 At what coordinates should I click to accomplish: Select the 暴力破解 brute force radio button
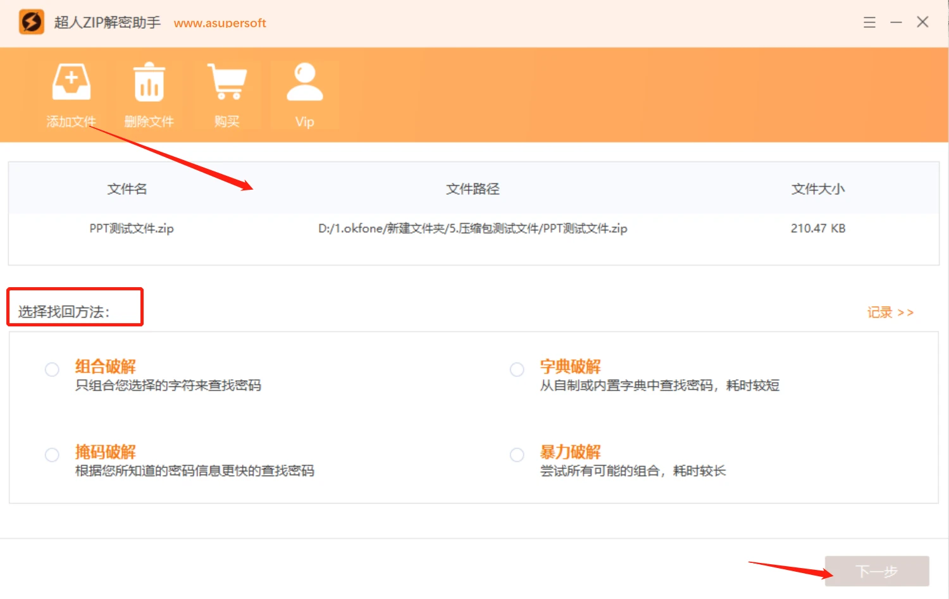coord(517,455)
